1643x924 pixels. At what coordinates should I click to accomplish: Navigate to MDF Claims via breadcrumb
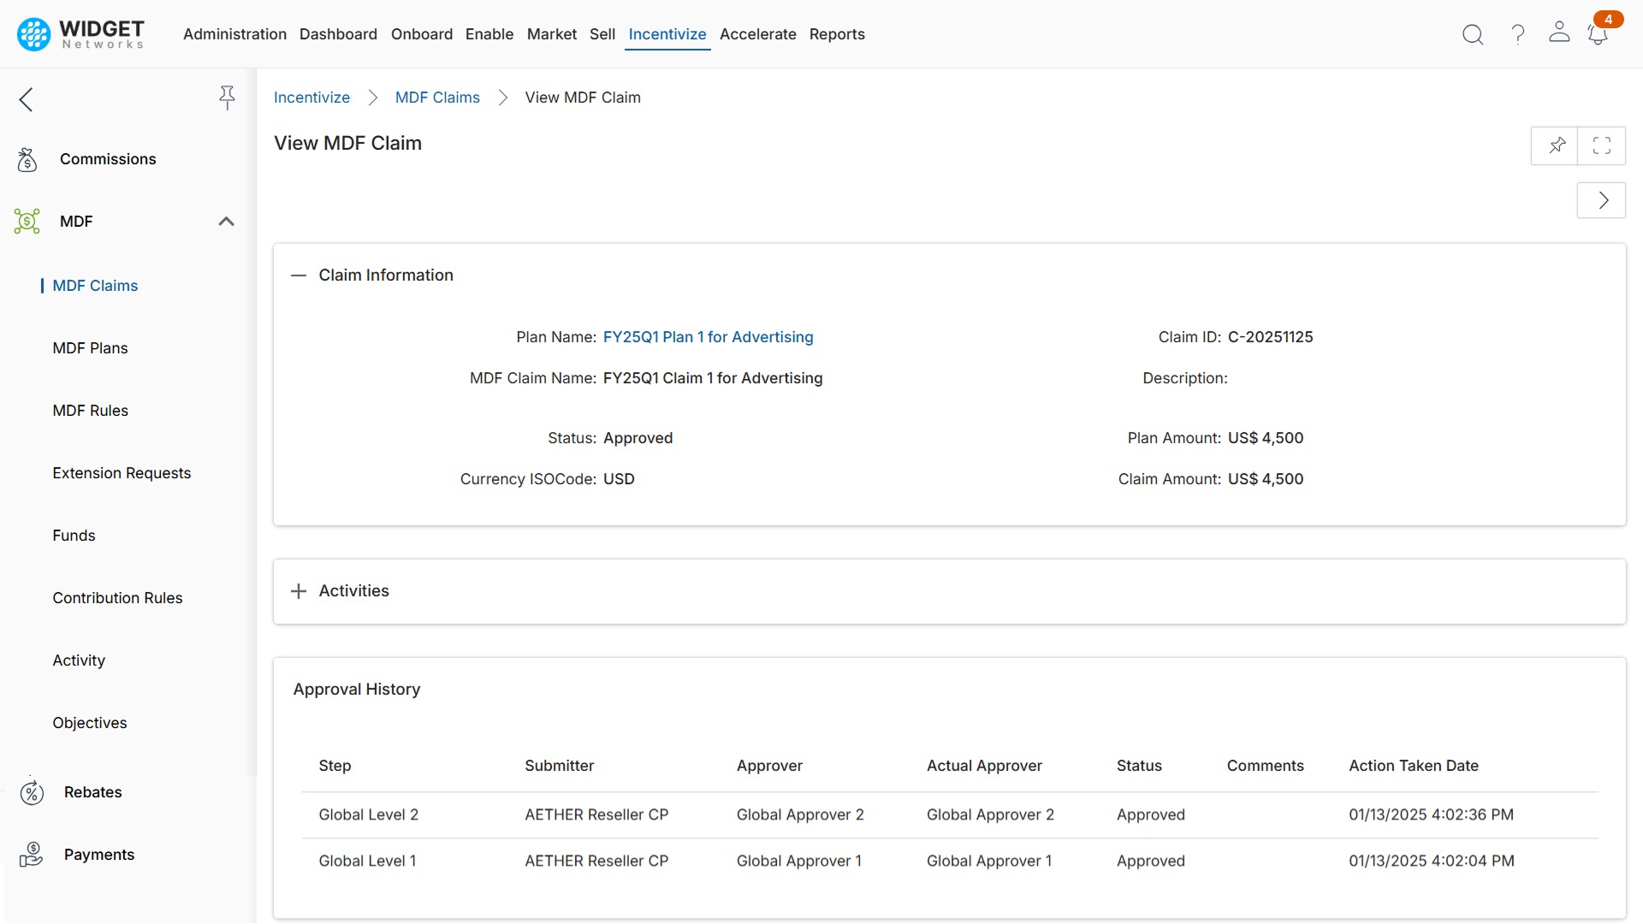[436, 97]
